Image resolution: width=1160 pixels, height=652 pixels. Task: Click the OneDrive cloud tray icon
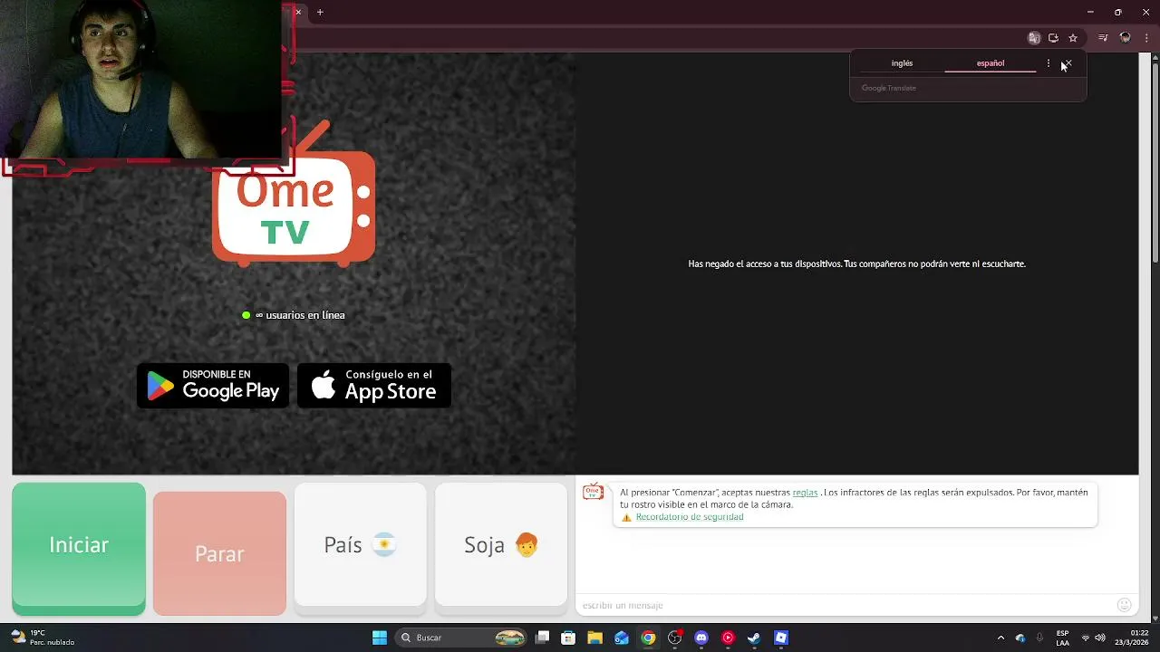[1020, 638]
